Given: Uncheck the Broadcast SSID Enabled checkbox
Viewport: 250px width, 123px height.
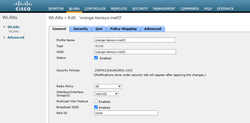Looking at the screenshot, I should 96,107.
